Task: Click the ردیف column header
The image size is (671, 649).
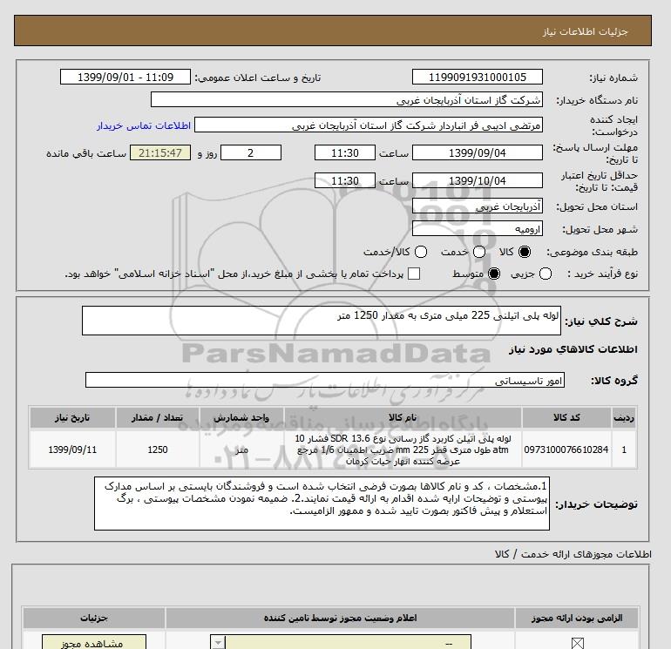Action: coord(624,417)
